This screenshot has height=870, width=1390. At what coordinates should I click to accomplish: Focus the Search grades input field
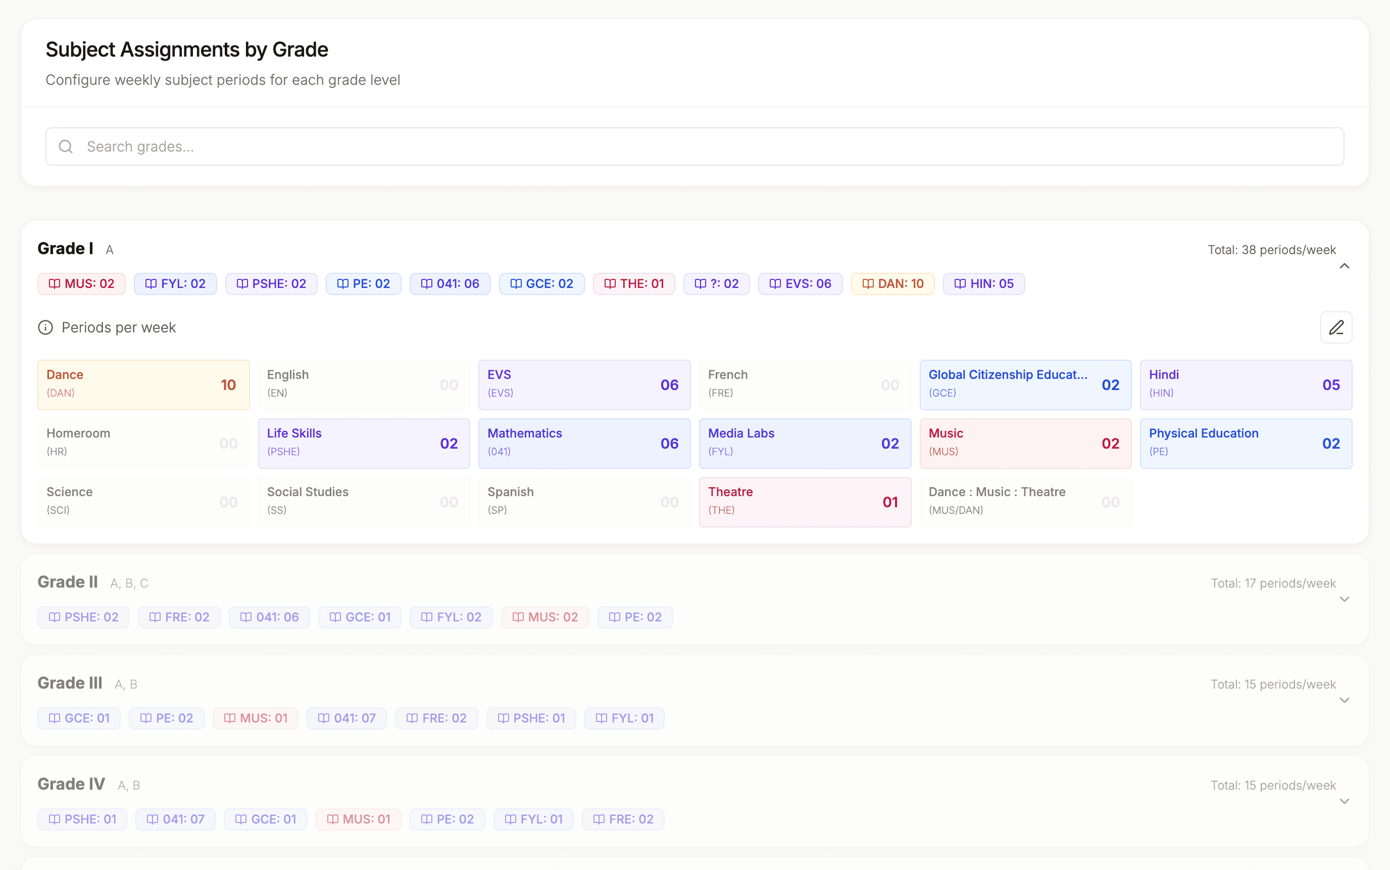tap(694, 147)
